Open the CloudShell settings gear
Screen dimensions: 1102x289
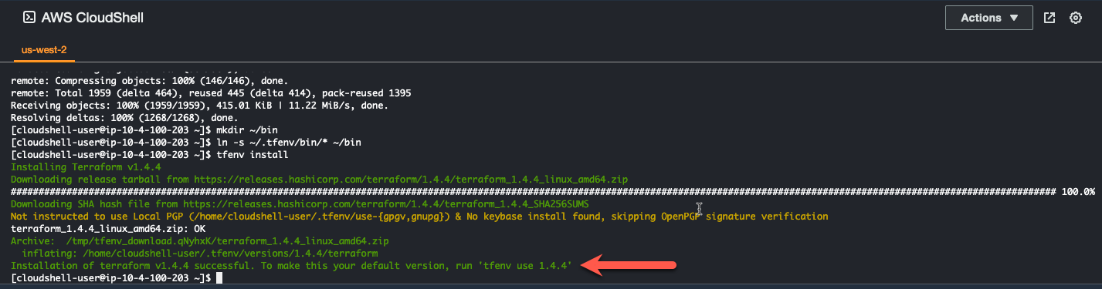pyautogui.click(x=1075, y=18)
